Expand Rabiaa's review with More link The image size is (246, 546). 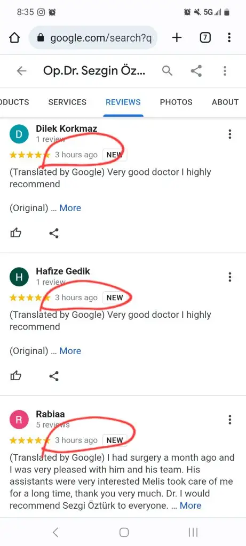click(x=191, y=505)
